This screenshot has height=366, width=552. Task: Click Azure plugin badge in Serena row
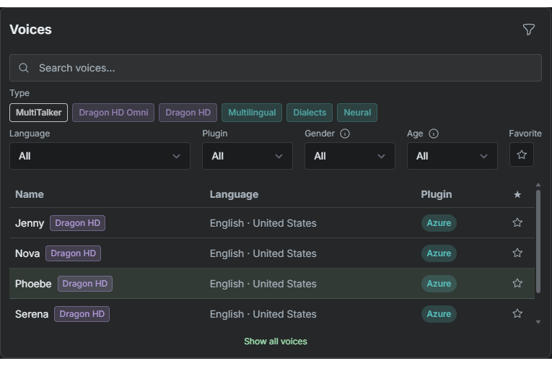tap(439, 314)
